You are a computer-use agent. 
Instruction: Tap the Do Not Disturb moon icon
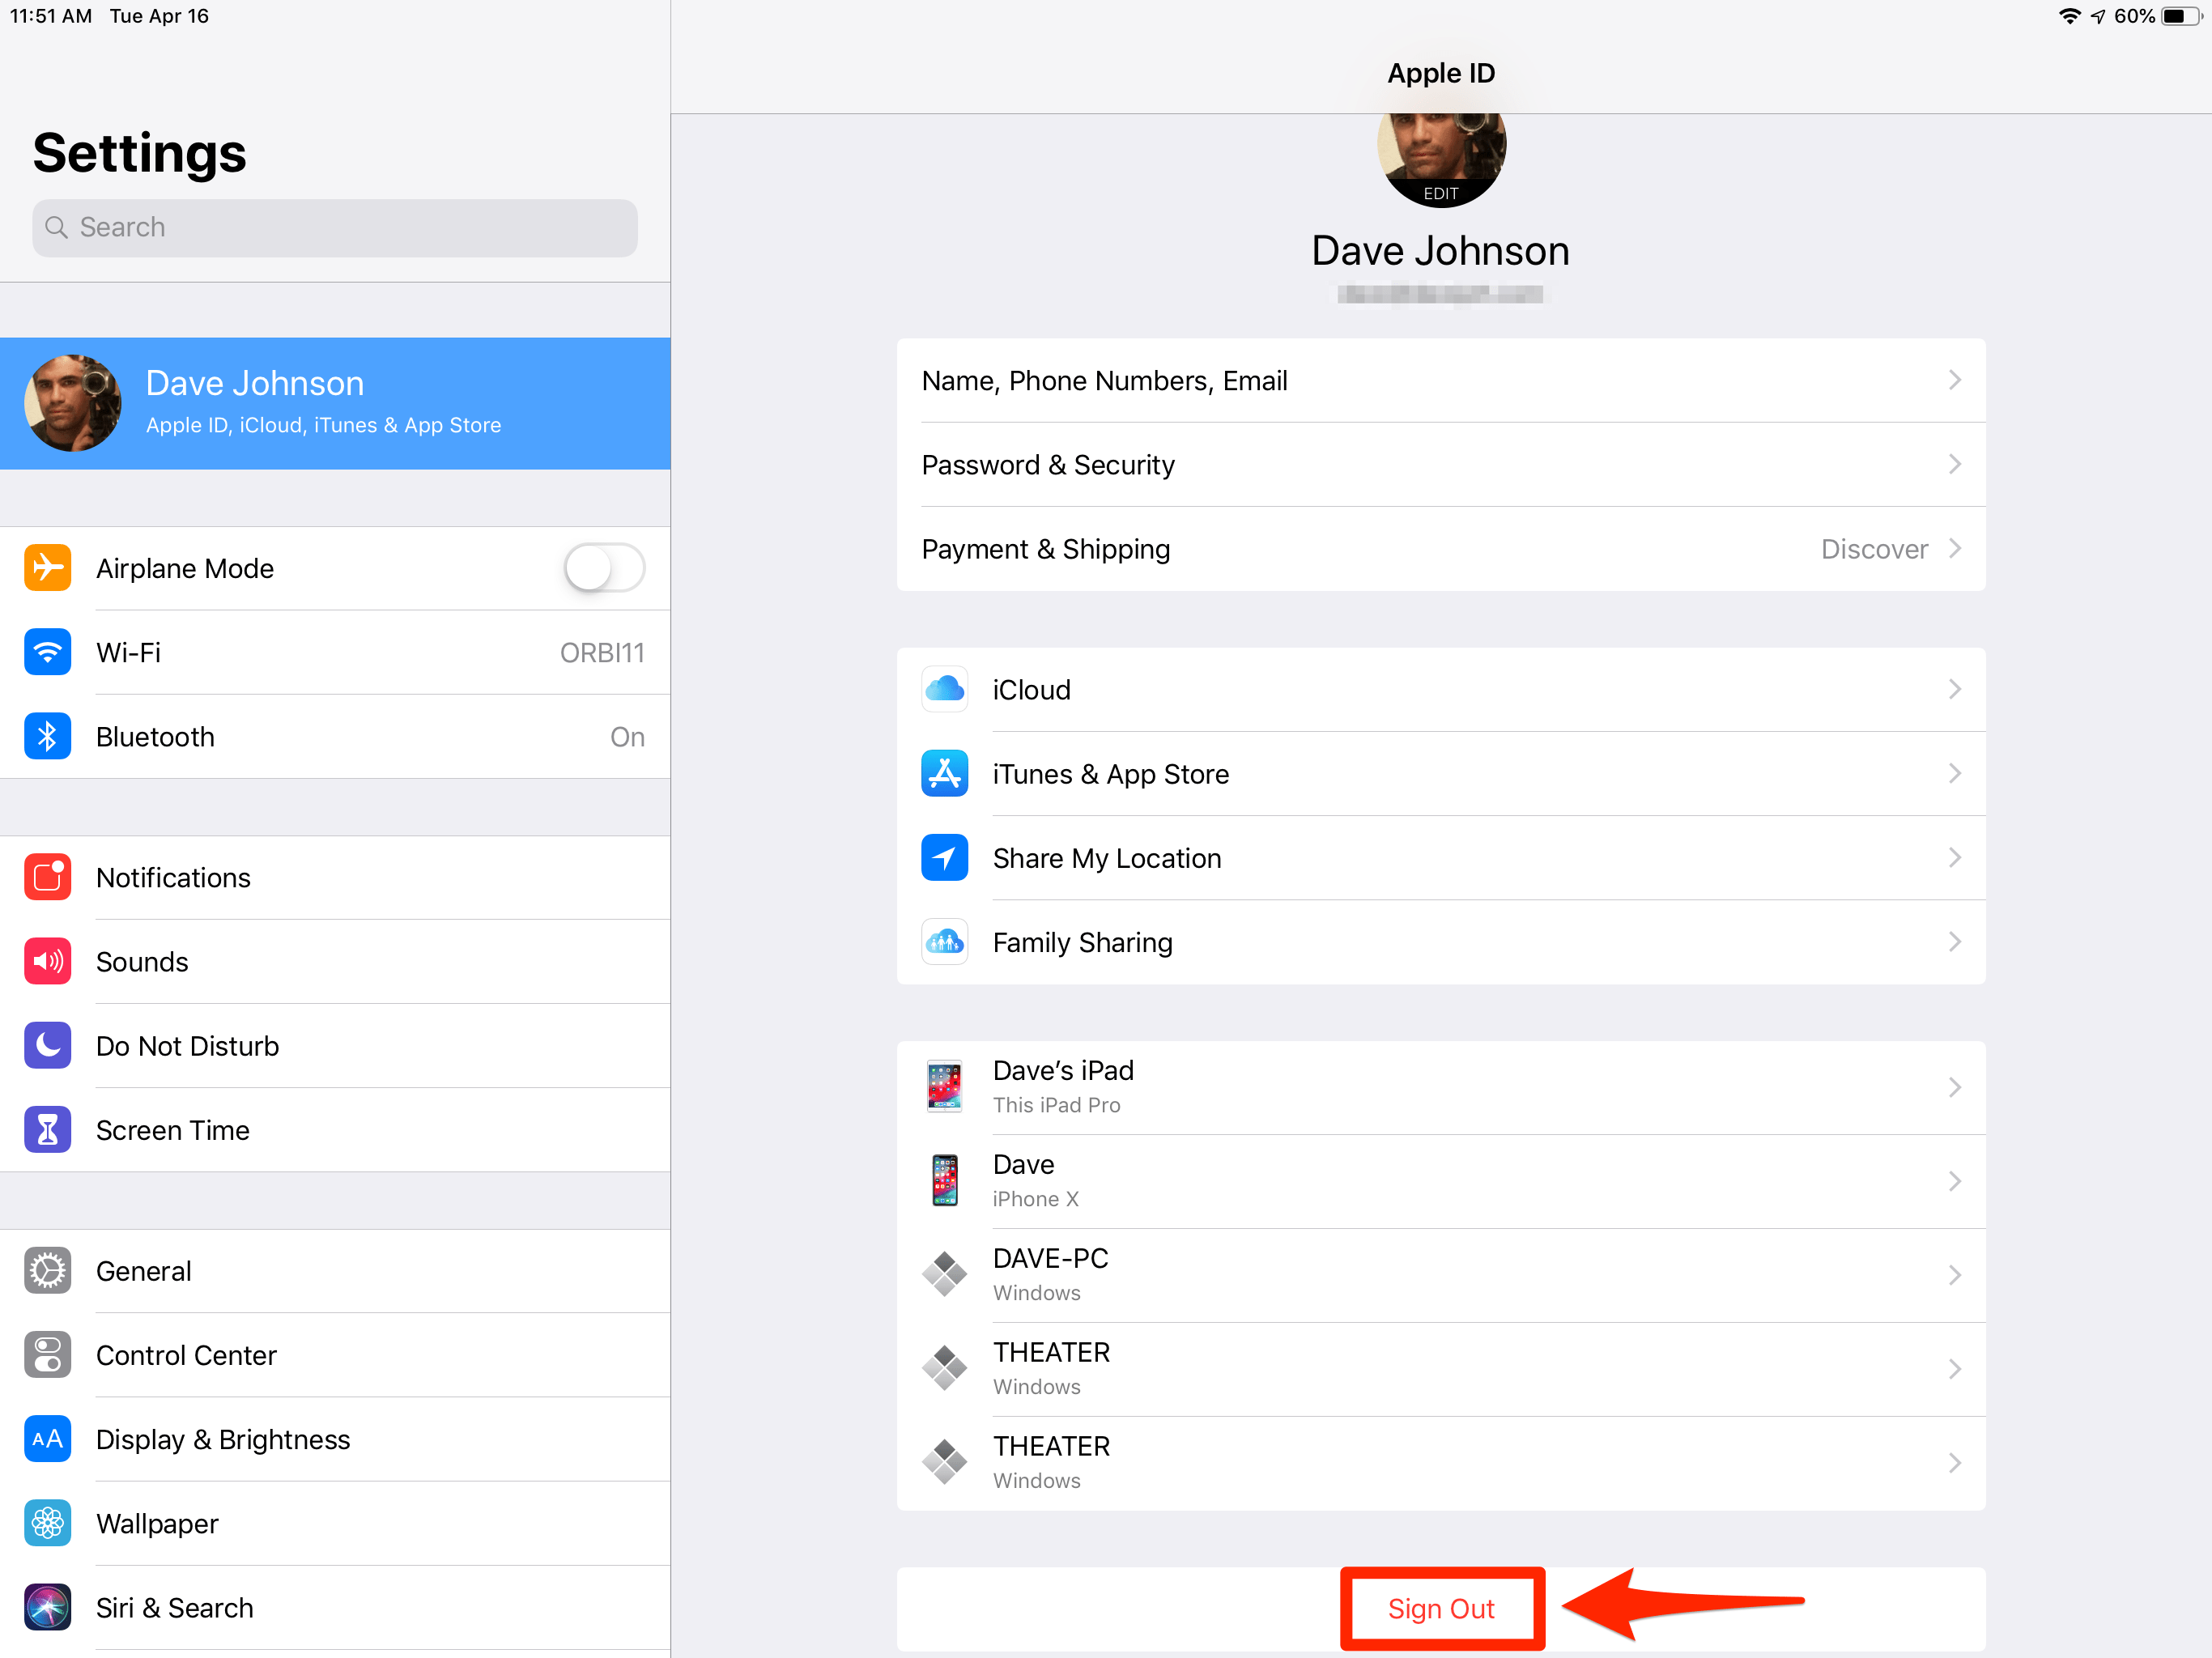coord(47,1046)
